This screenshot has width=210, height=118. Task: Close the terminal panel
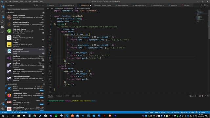[x=208, y=96]
